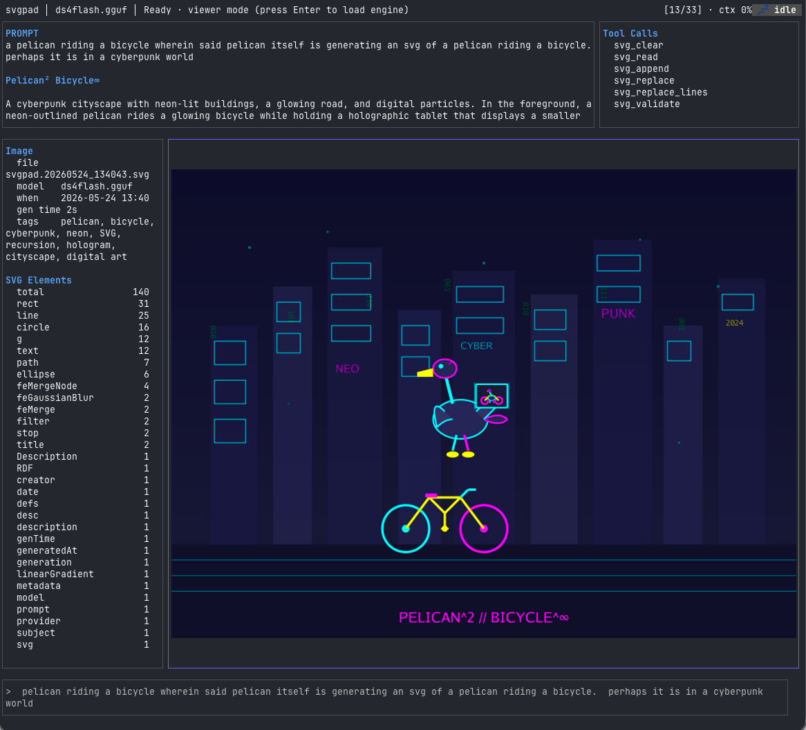
Task: Select the 'defs 1' row
Action: point(83,504)
